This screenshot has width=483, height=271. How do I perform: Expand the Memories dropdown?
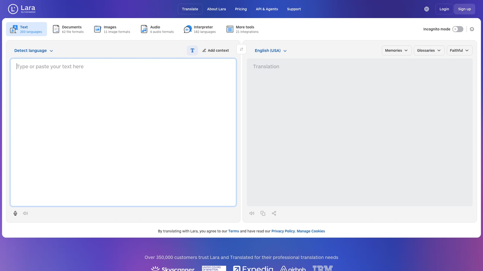tap(396, 50)
